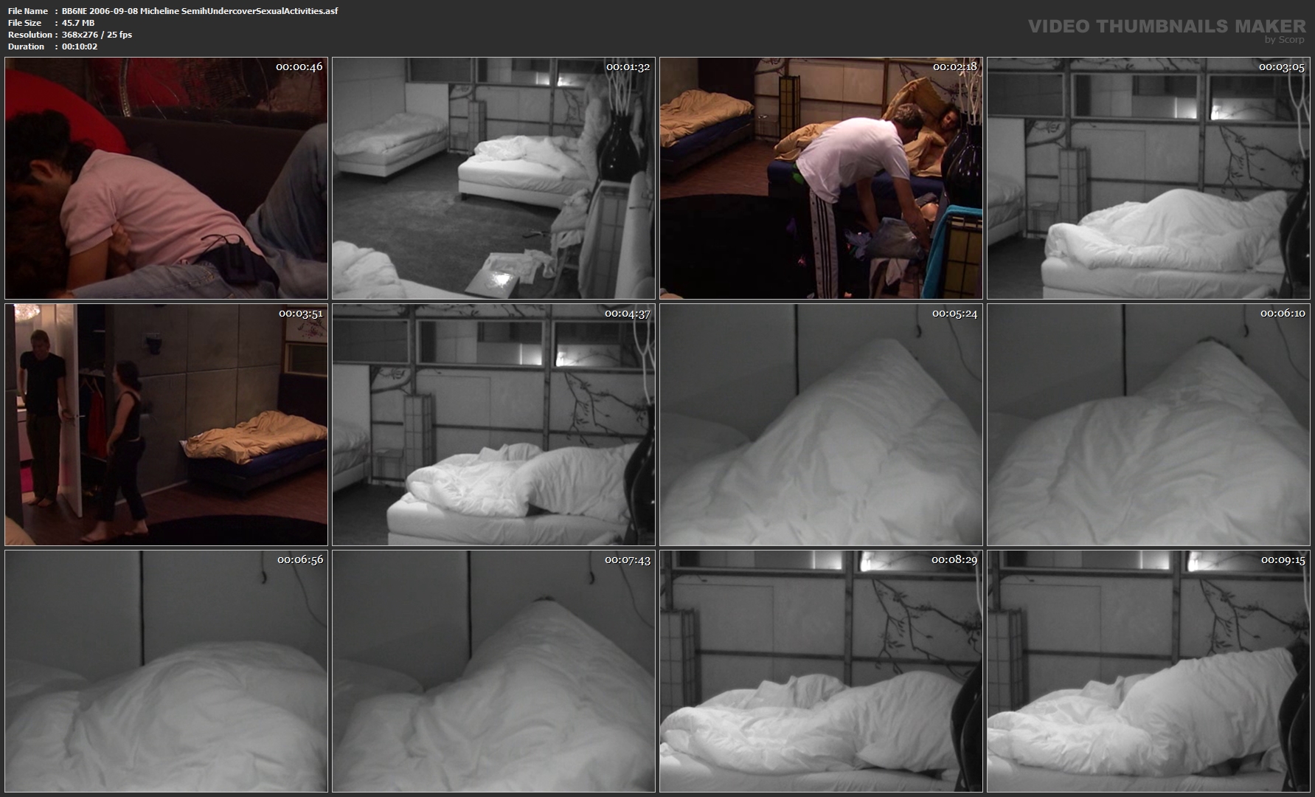Select the thumbnail at 00:00:46

click(x=166, y=178)
